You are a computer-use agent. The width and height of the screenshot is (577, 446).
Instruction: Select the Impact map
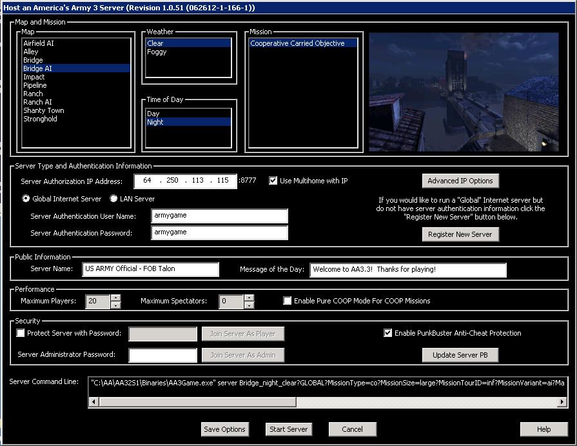coord(76,77)
